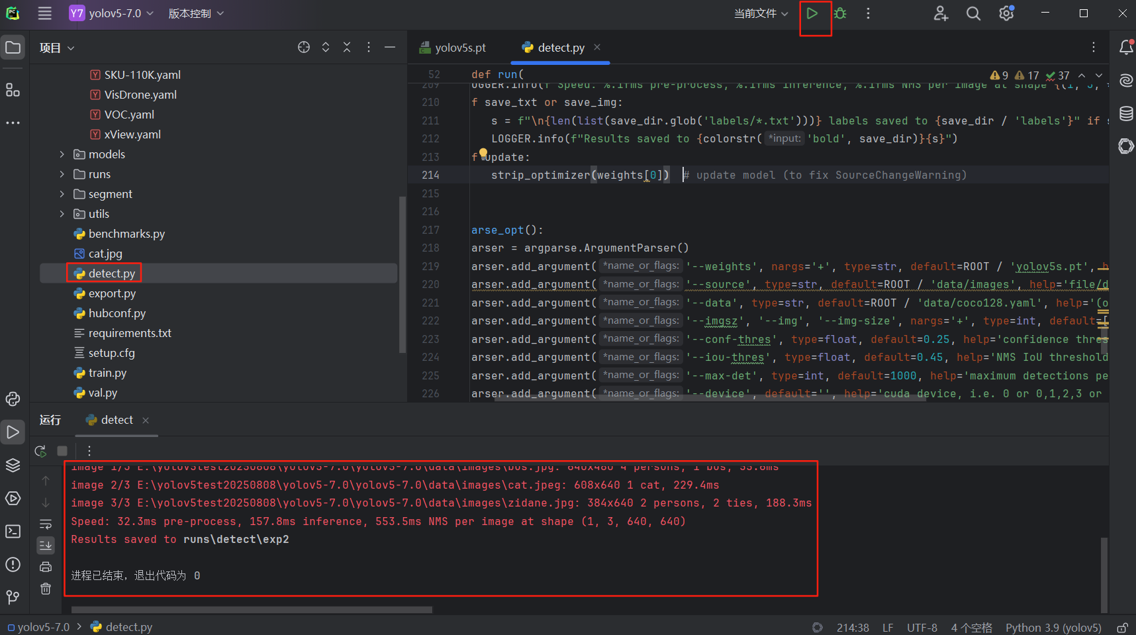
Task: Expand the runs folder
Action: 62,174
